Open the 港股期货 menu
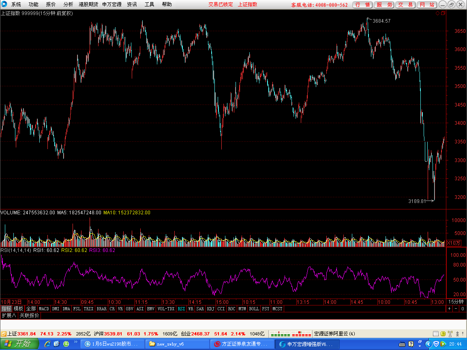The height and width of the screenshot is (350, 467). [88, 4]
